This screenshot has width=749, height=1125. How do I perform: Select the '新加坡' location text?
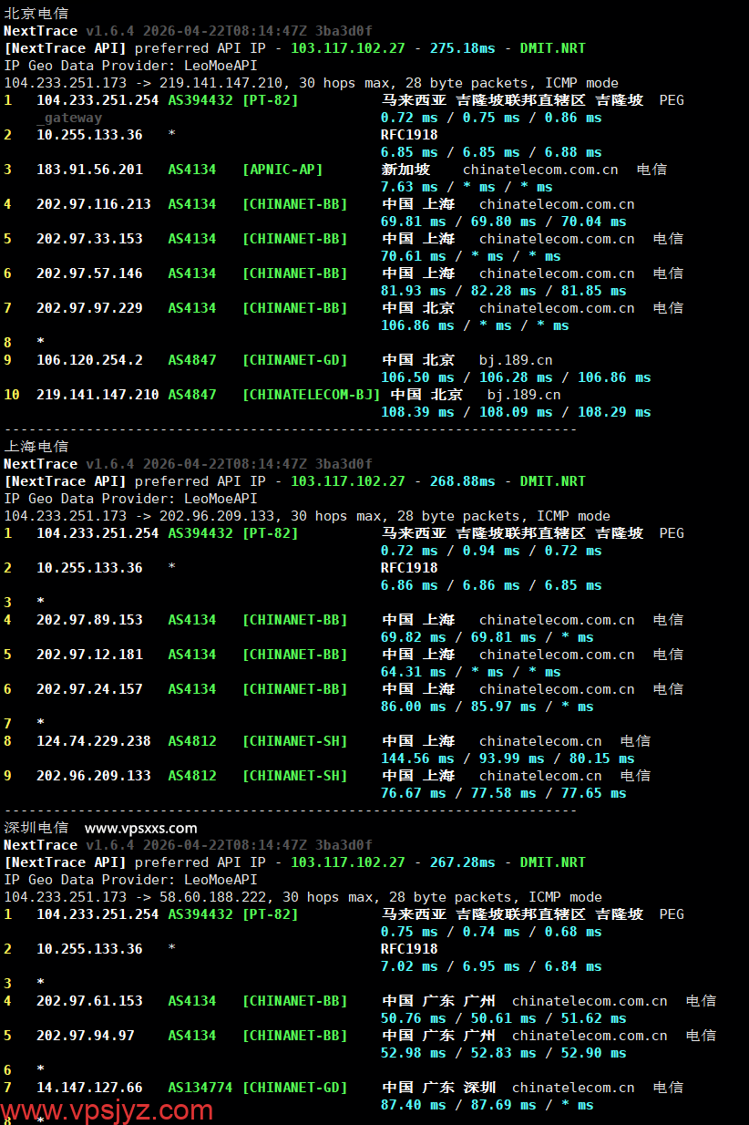(x=405, y=170)
